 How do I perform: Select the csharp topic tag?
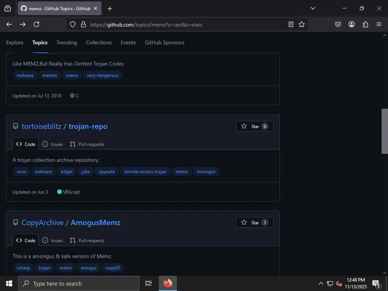click(x=23, y=268)
